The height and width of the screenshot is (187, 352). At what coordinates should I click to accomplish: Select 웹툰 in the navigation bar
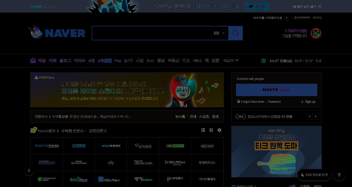(215, 61)
